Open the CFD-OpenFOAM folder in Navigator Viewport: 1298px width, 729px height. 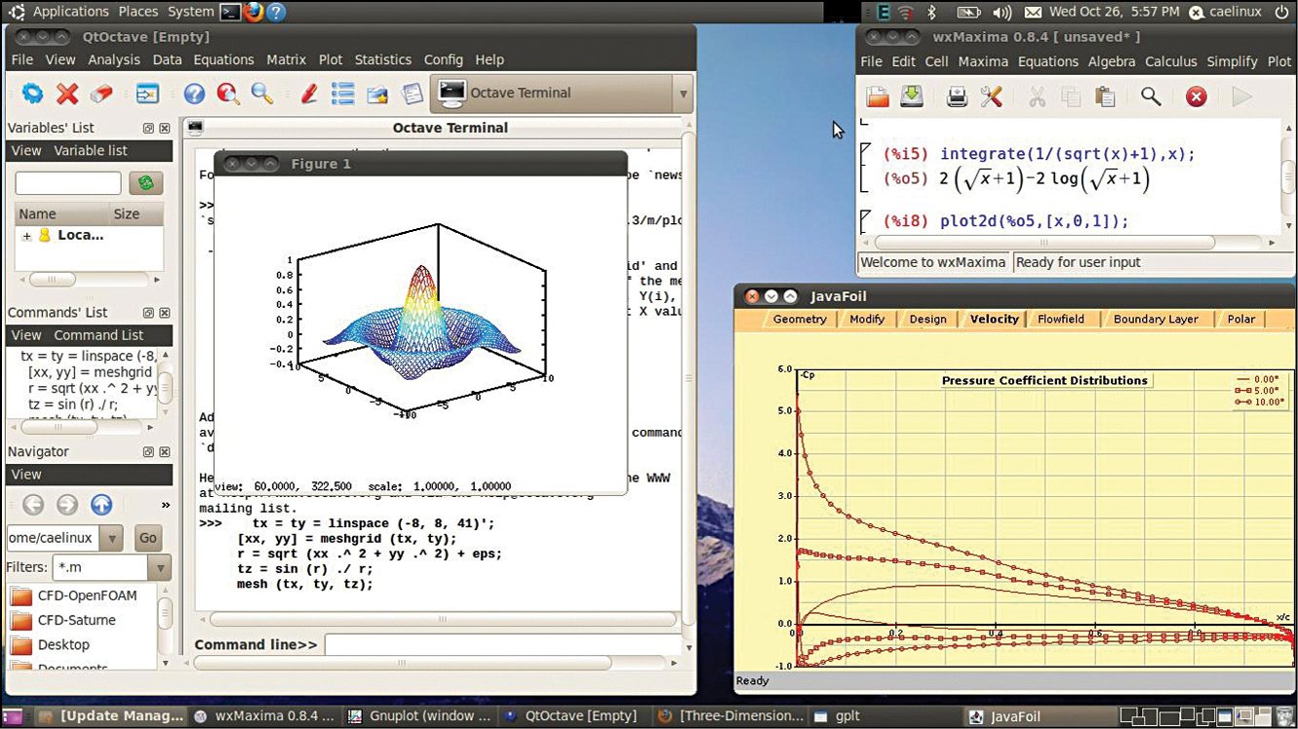pos(86,595)
